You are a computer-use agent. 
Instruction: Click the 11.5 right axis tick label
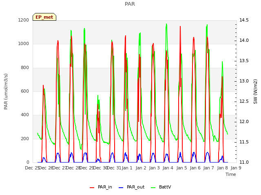click(244, 142)
